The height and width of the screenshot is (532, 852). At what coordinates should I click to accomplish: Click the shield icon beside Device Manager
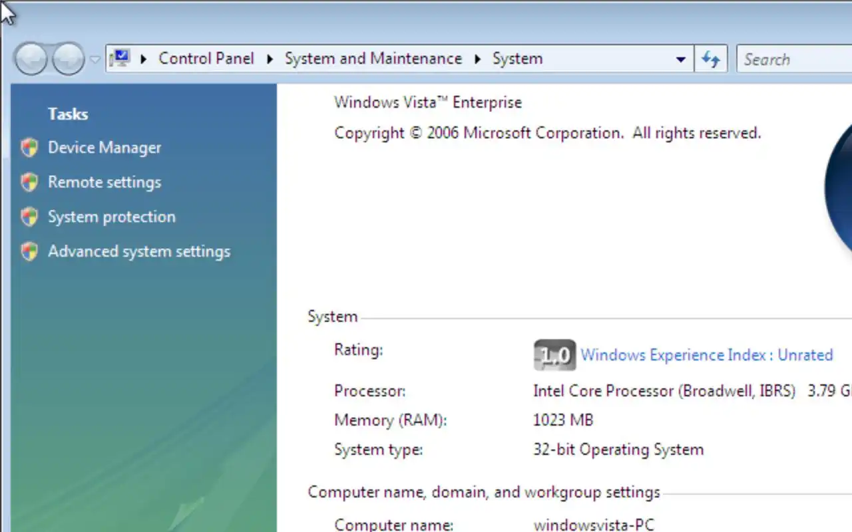(29, 148)
